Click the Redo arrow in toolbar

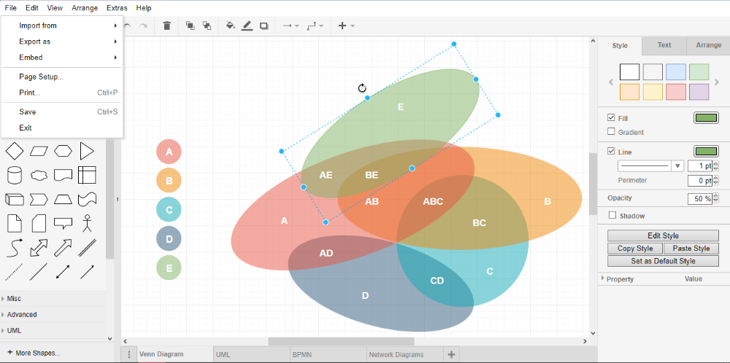[x=143, y=26]
